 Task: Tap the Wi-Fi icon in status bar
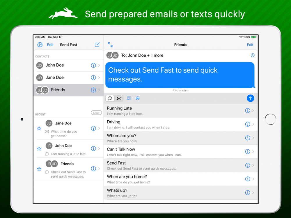coord(241,37)
